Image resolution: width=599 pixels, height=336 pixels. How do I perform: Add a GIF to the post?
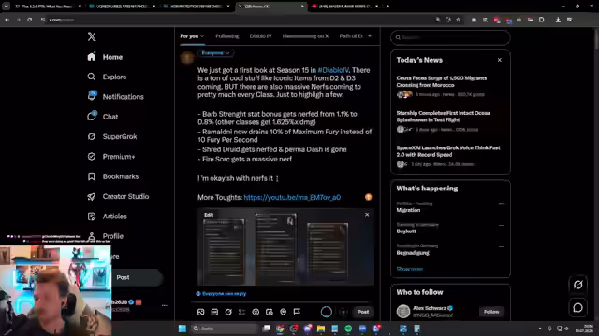[x=214, y=312]
